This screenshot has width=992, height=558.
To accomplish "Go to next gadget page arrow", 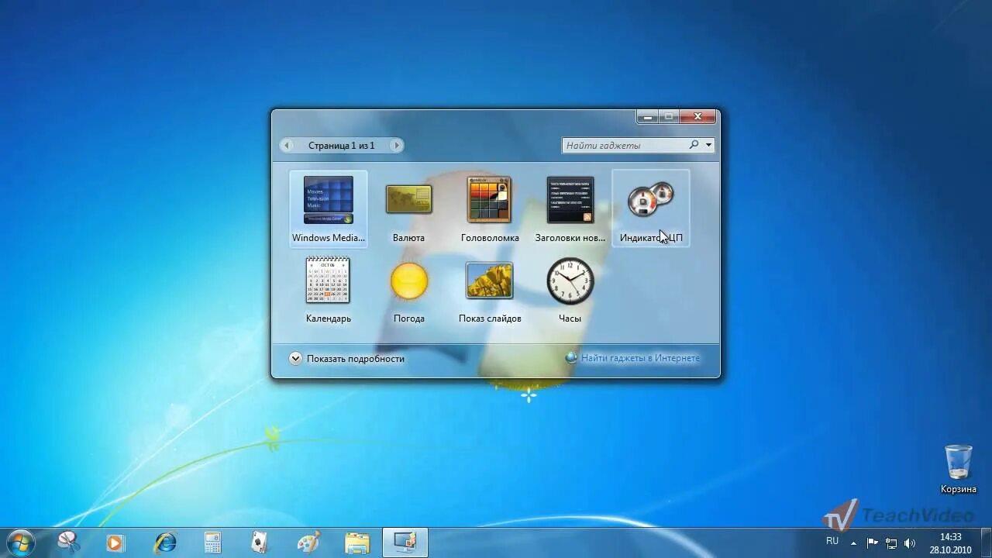I will pyautogui.click(x=397, y=145).
